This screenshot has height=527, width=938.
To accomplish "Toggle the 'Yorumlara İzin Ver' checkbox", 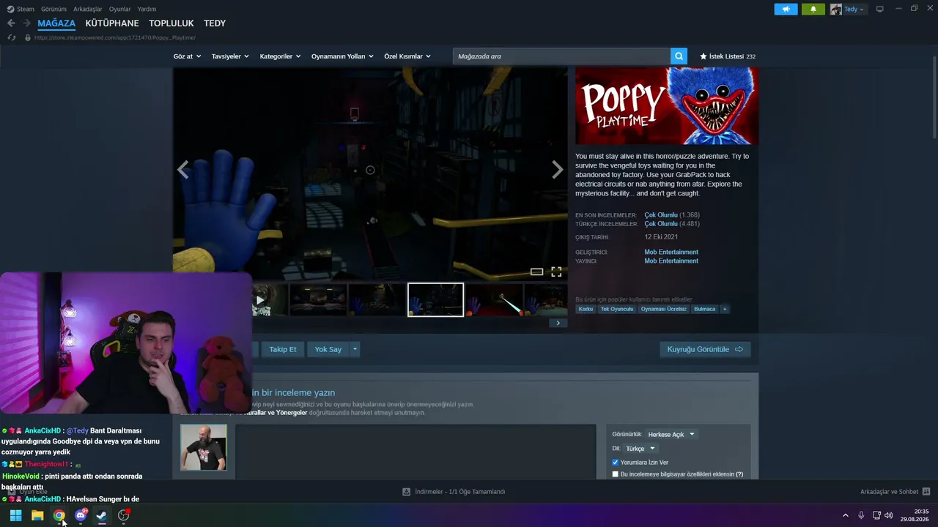I will [x=616, y=463].
